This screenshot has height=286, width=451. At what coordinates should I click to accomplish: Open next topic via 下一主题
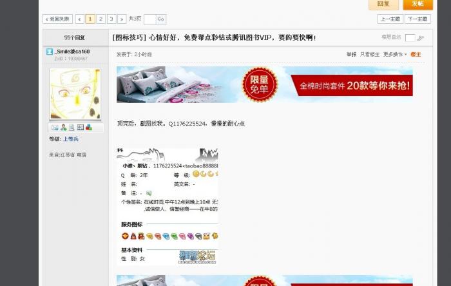[x=417, y=19]
